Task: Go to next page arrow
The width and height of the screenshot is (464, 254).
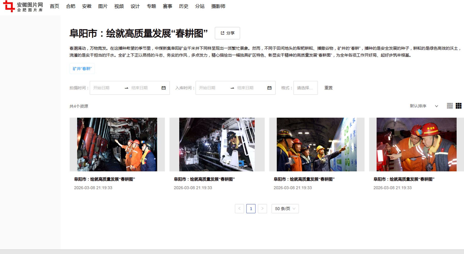Action: pyautogui.click(x=262, y=209)
